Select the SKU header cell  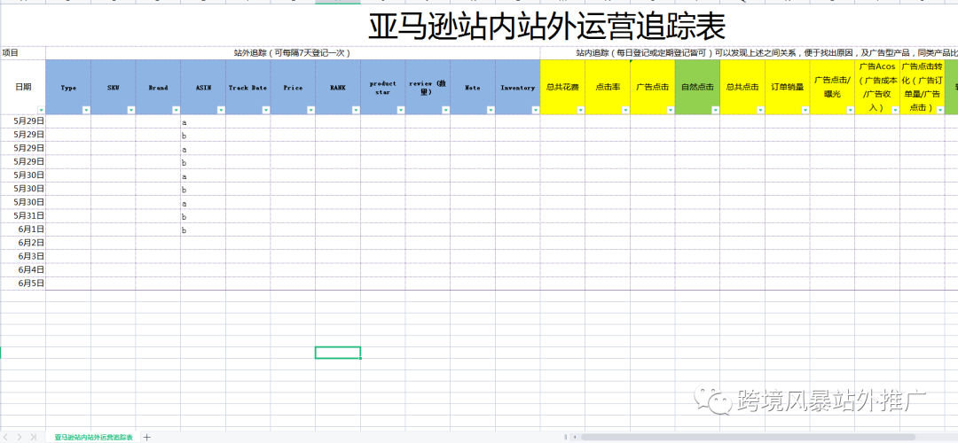(113, 87)
